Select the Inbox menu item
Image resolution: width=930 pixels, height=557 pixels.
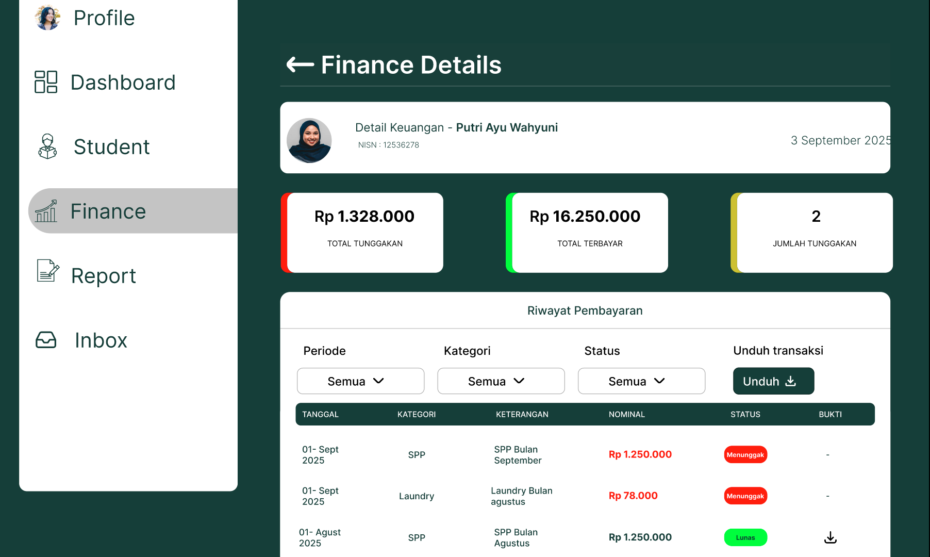tap(101, 340)
